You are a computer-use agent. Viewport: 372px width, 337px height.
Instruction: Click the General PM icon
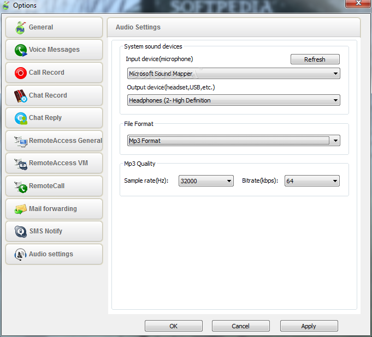(20, 27)
